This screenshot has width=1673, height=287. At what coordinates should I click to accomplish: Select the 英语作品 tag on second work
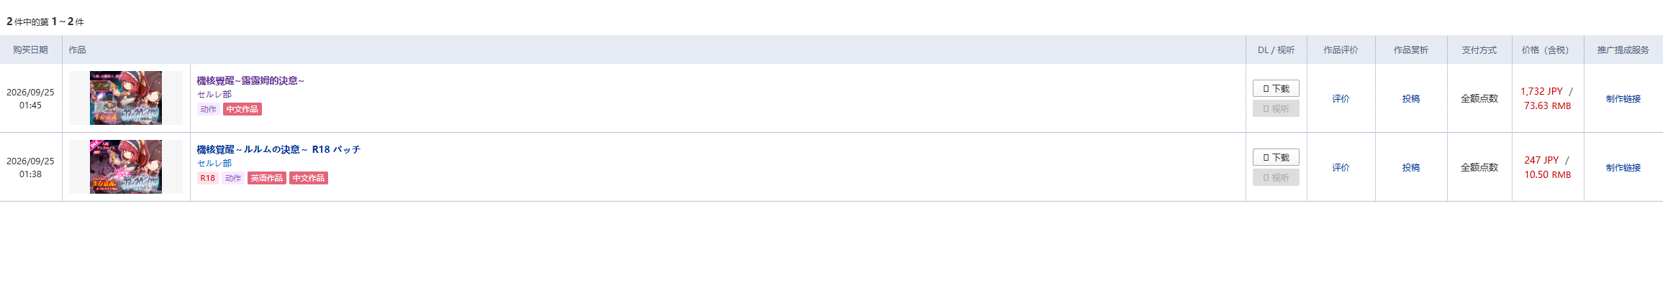coord(267,178)
